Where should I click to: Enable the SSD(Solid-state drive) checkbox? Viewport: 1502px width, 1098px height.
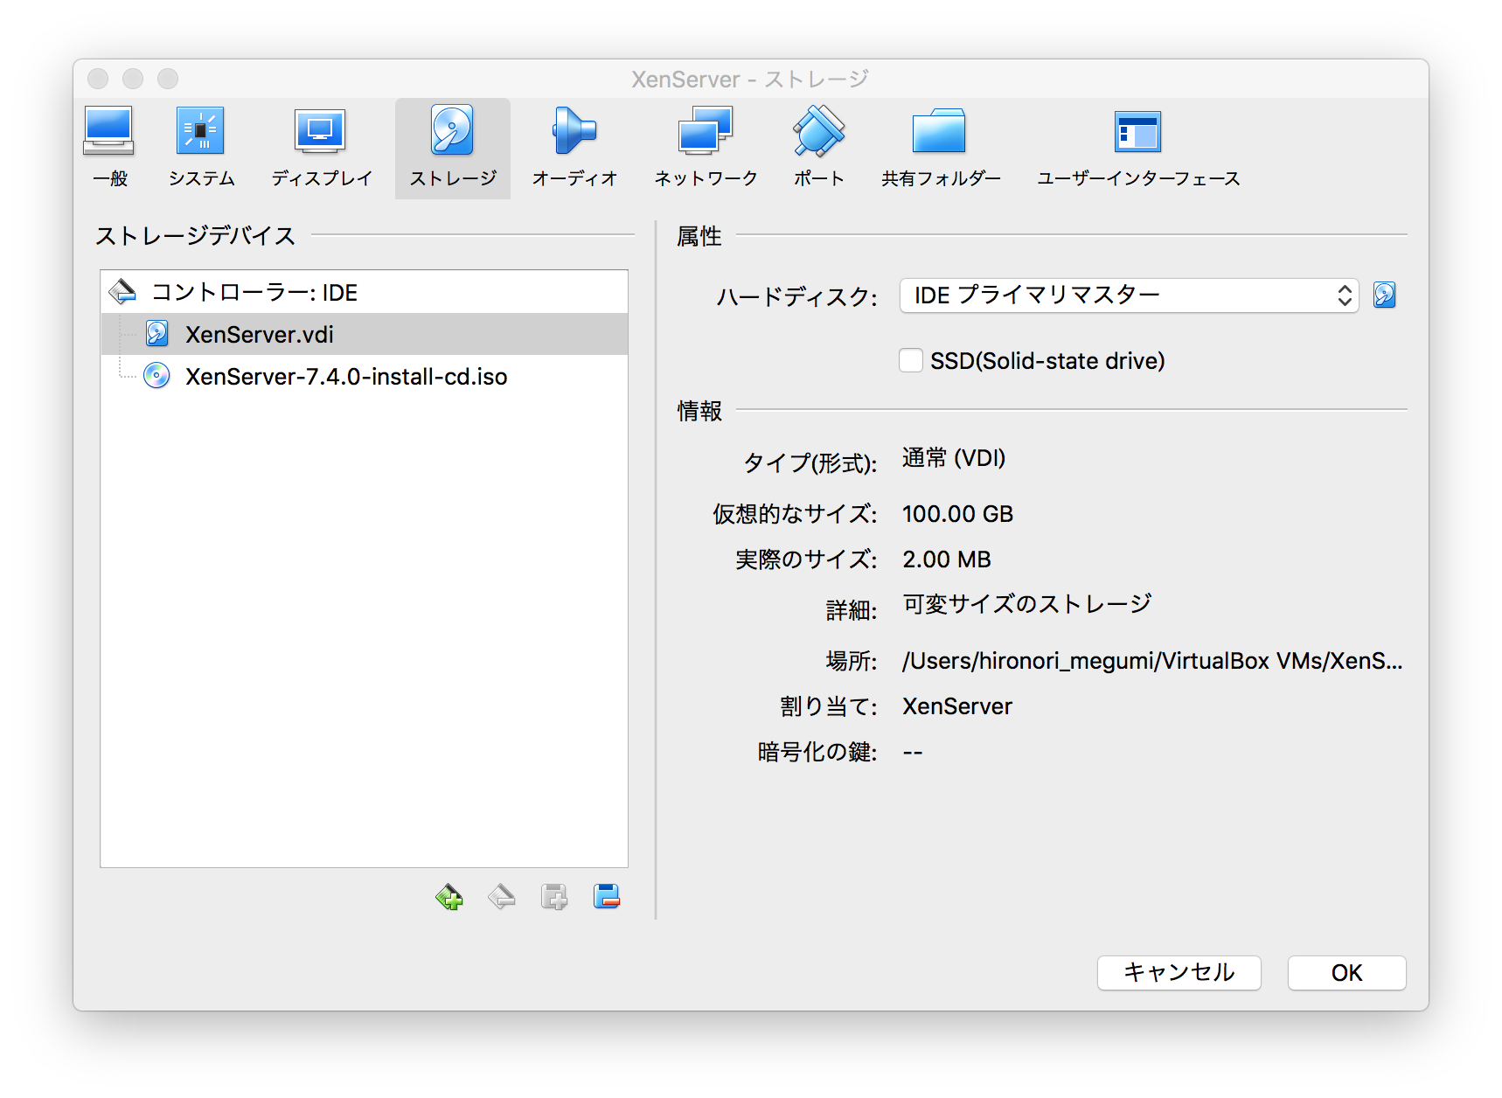[911, 360]
